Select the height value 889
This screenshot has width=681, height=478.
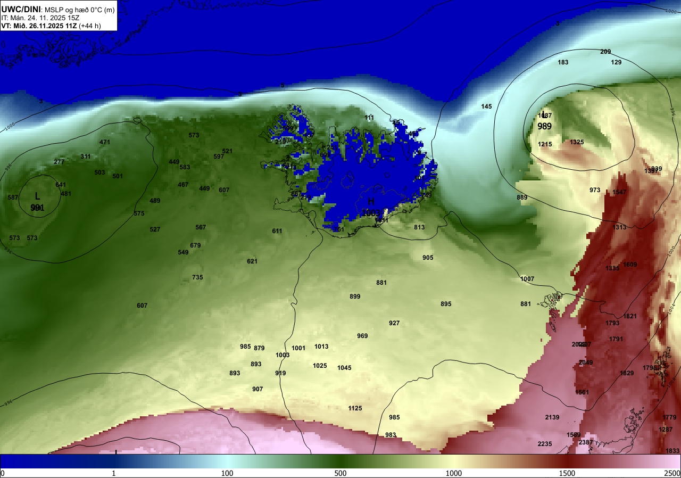pos(522,197)
